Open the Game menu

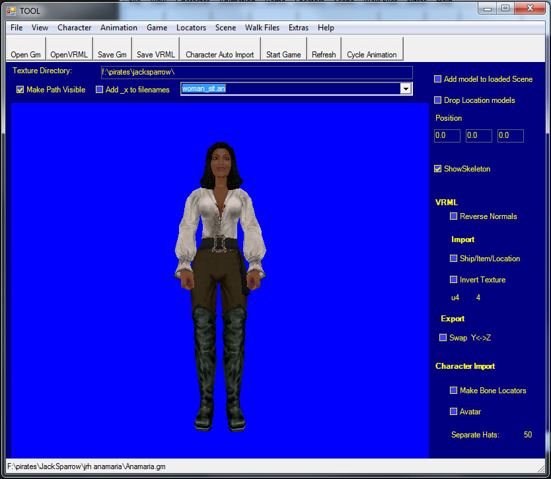pos(157,28)
